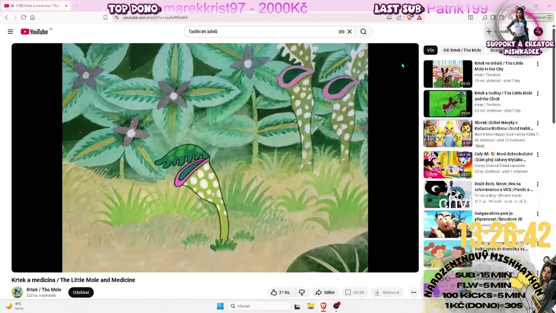The image size is (556, 313).
Task: Clear the search text with the X icon
Action: 349,32
